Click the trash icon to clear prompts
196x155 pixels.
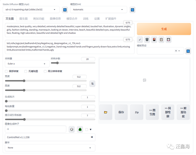coord(147,40)
